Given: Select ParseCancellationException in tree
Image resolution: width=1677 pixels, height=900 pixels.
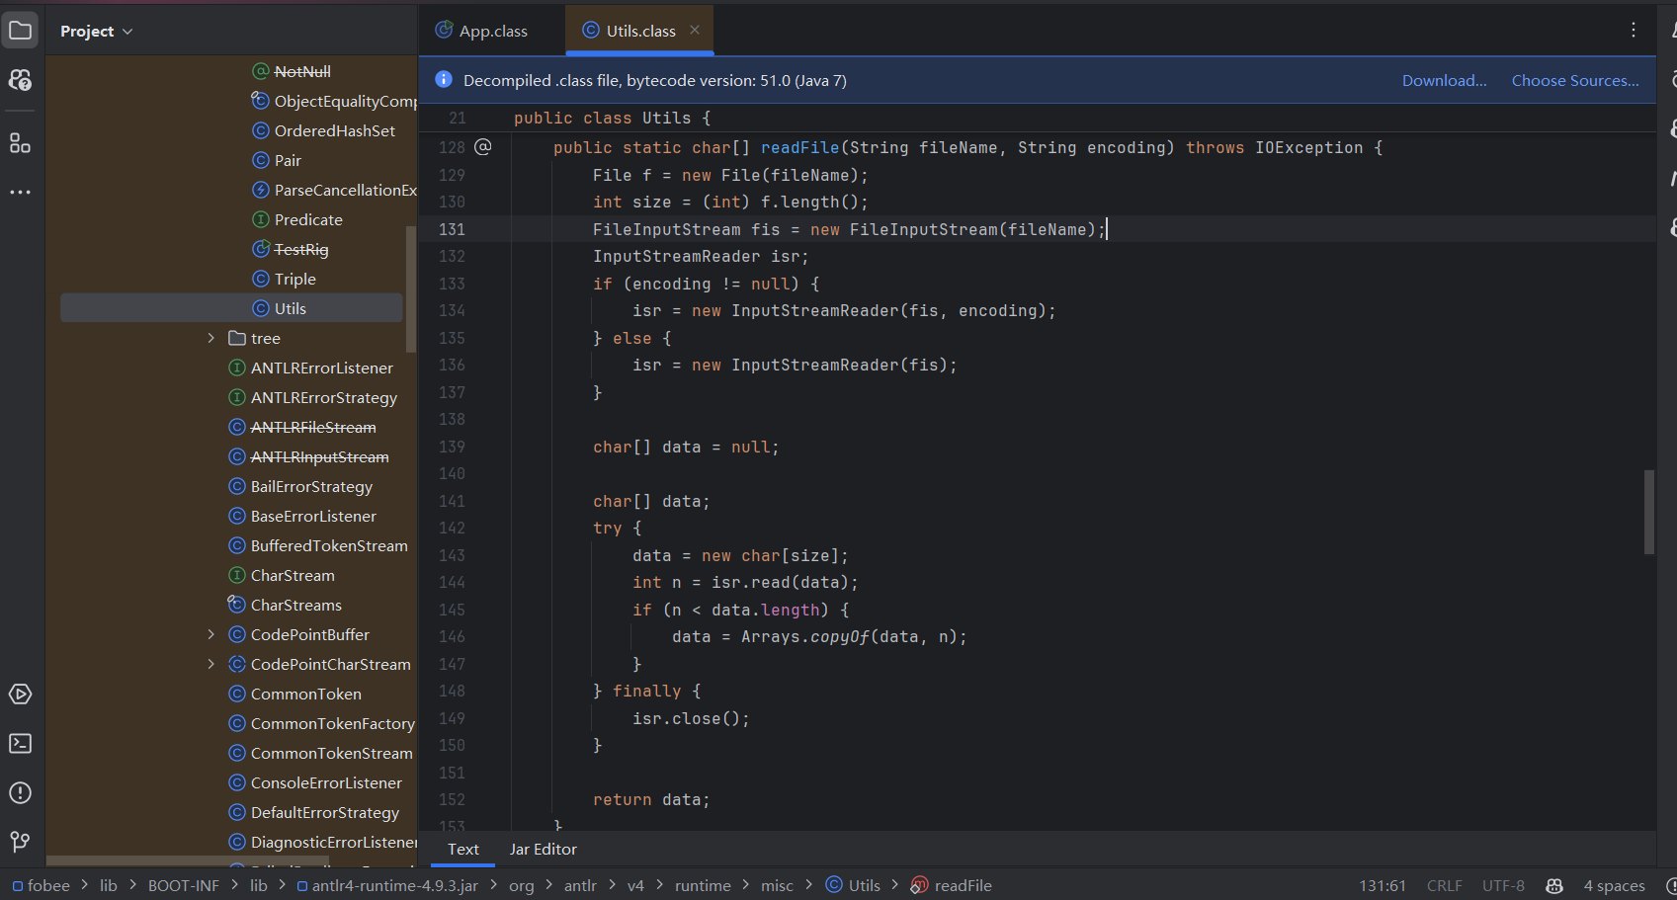Looking at the screenshot, I should tap(345, 190).
